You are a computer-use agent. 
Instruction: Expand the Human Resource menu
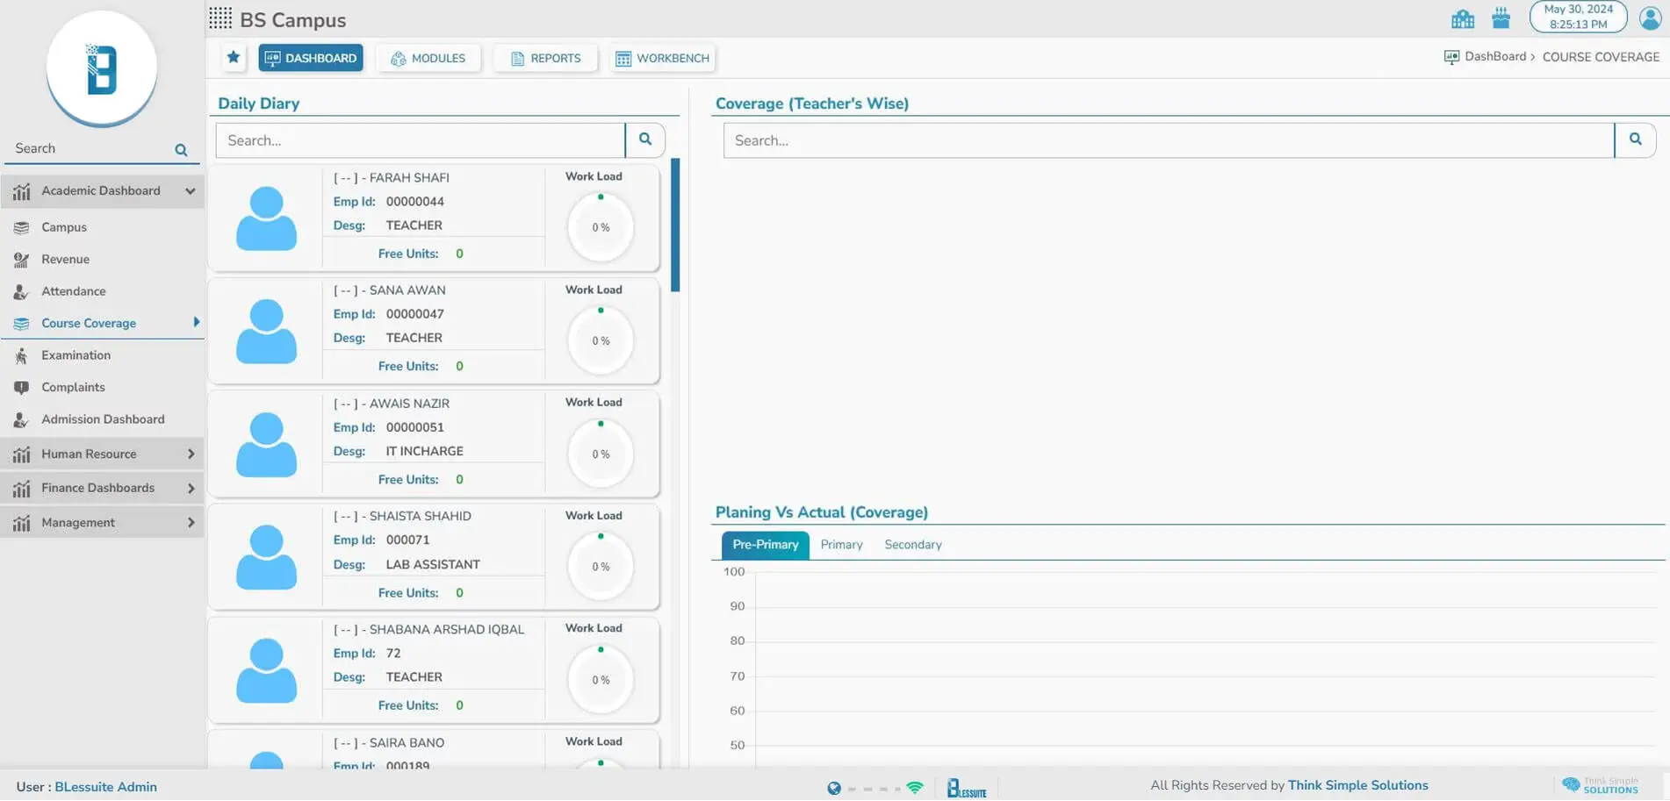pyautogui.click(x=191, y=454)
